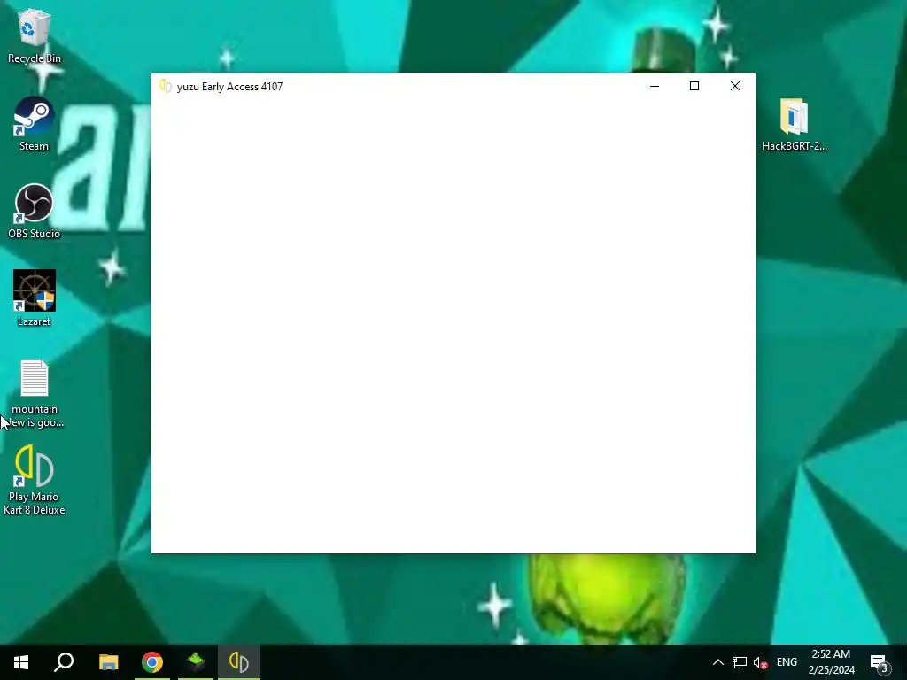Open the Action Center notifications icon
907x680 pixels.
(x=880, y=662)
